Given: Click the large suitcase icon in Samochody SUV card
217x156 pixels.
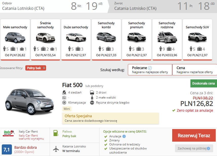Looking at the screenshot, I should (200, 49).
